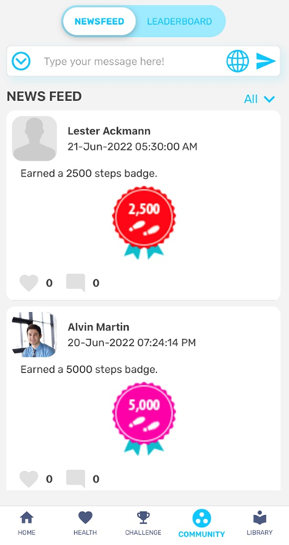The height and width of the screenshot is (545, 289).
Task: Expand the circled chevron beside message box
Action: 21,62
